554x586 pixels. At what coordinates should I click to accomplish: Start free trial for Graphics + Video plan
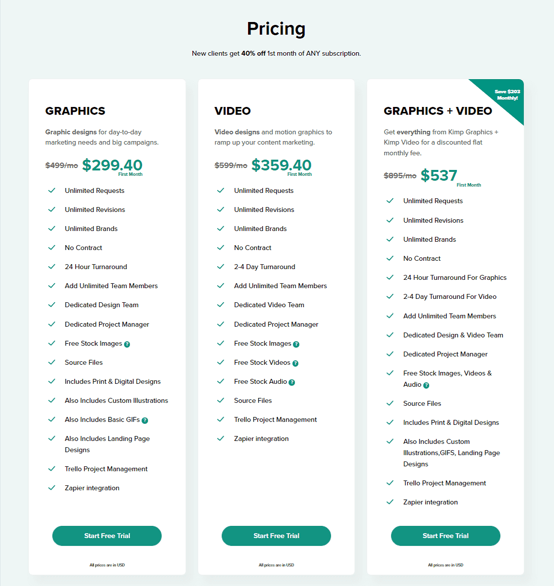[x=446, y=536]
